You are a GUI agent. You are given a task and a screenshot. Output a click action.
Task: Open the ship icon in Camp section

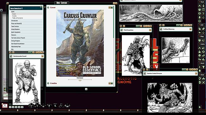tap(203, 59)
